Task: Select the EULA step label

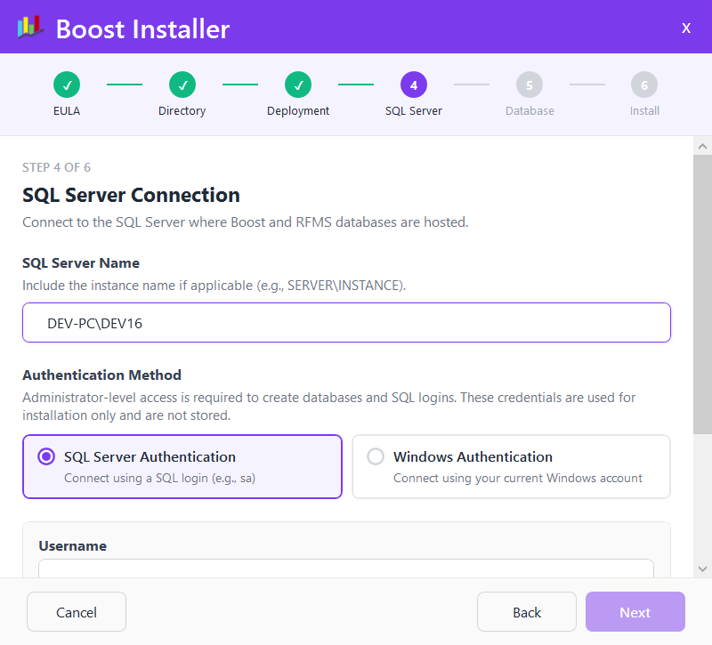Action: [67, 110]
